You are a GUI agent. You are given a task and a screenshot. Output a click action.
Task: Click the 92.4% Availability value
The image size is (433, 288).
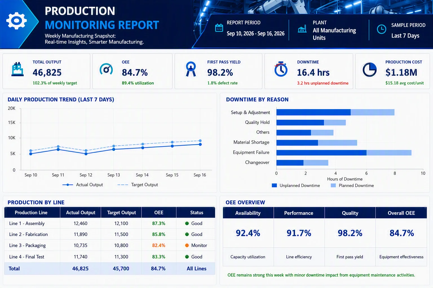coord(248,233)
